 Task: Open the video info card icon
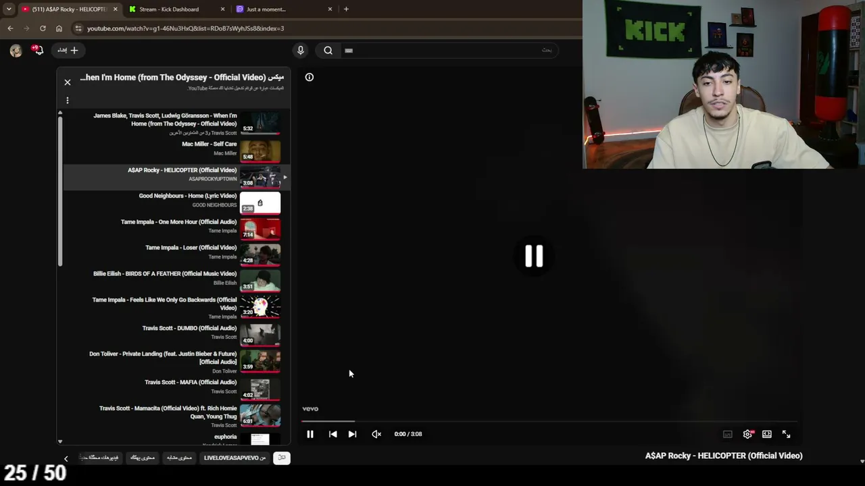[x=310, y=78]
